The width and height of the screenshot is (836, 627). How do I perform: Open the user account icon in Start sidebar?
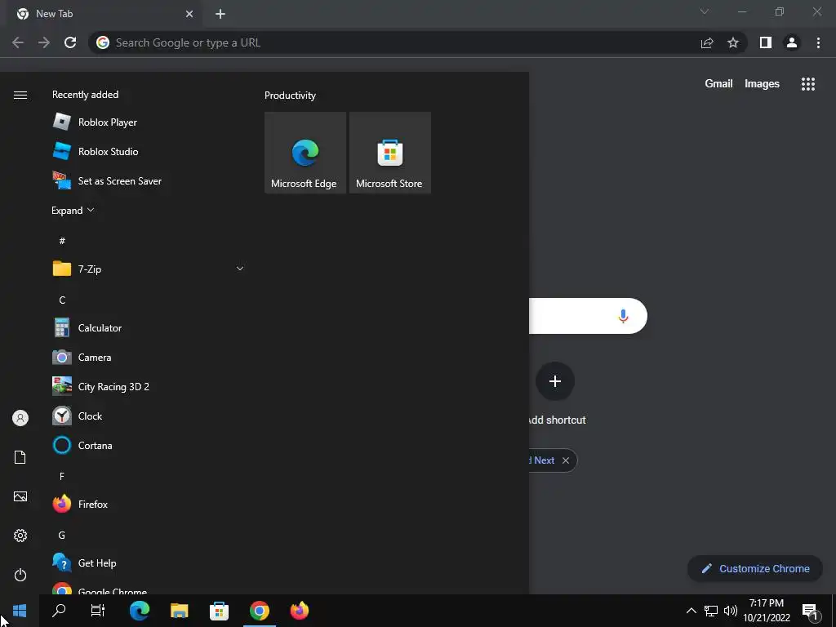[20, 418]
